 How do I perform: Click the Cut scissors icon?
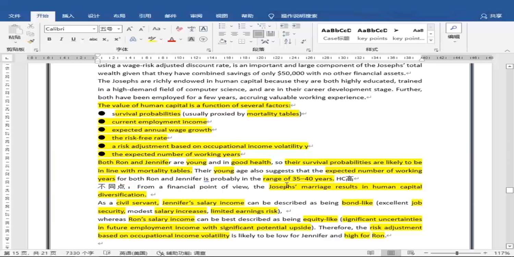31,26
